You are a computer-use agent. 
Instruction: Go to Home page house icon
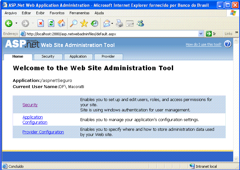61,23
